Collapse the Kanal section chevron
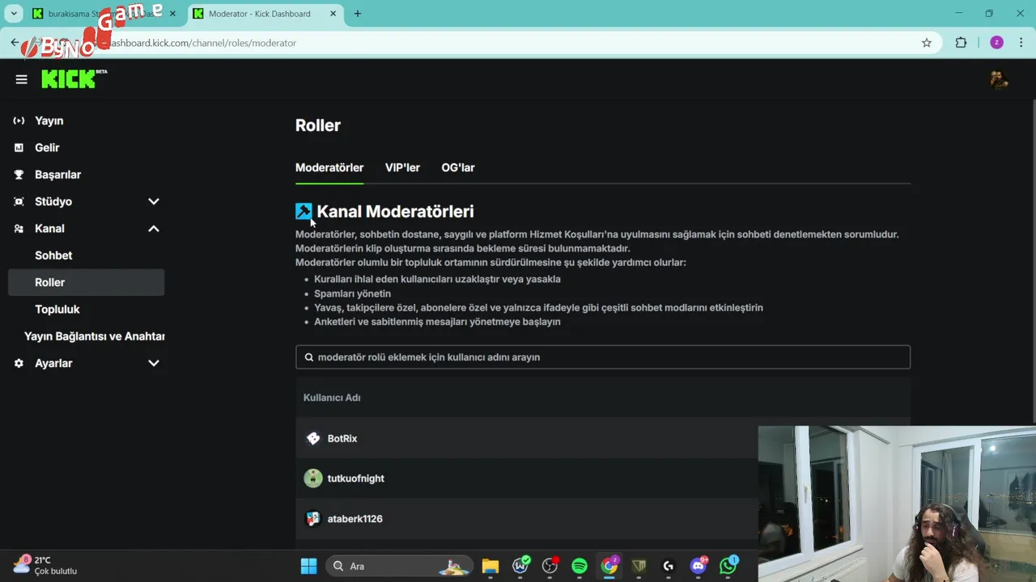 [x=154, y=229]
